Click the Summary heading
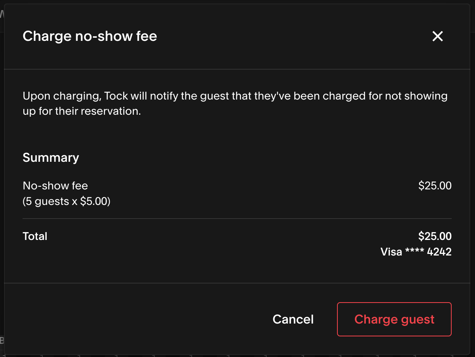The width and height of the screenshot is (475, 357). click(x=51, y=157)
